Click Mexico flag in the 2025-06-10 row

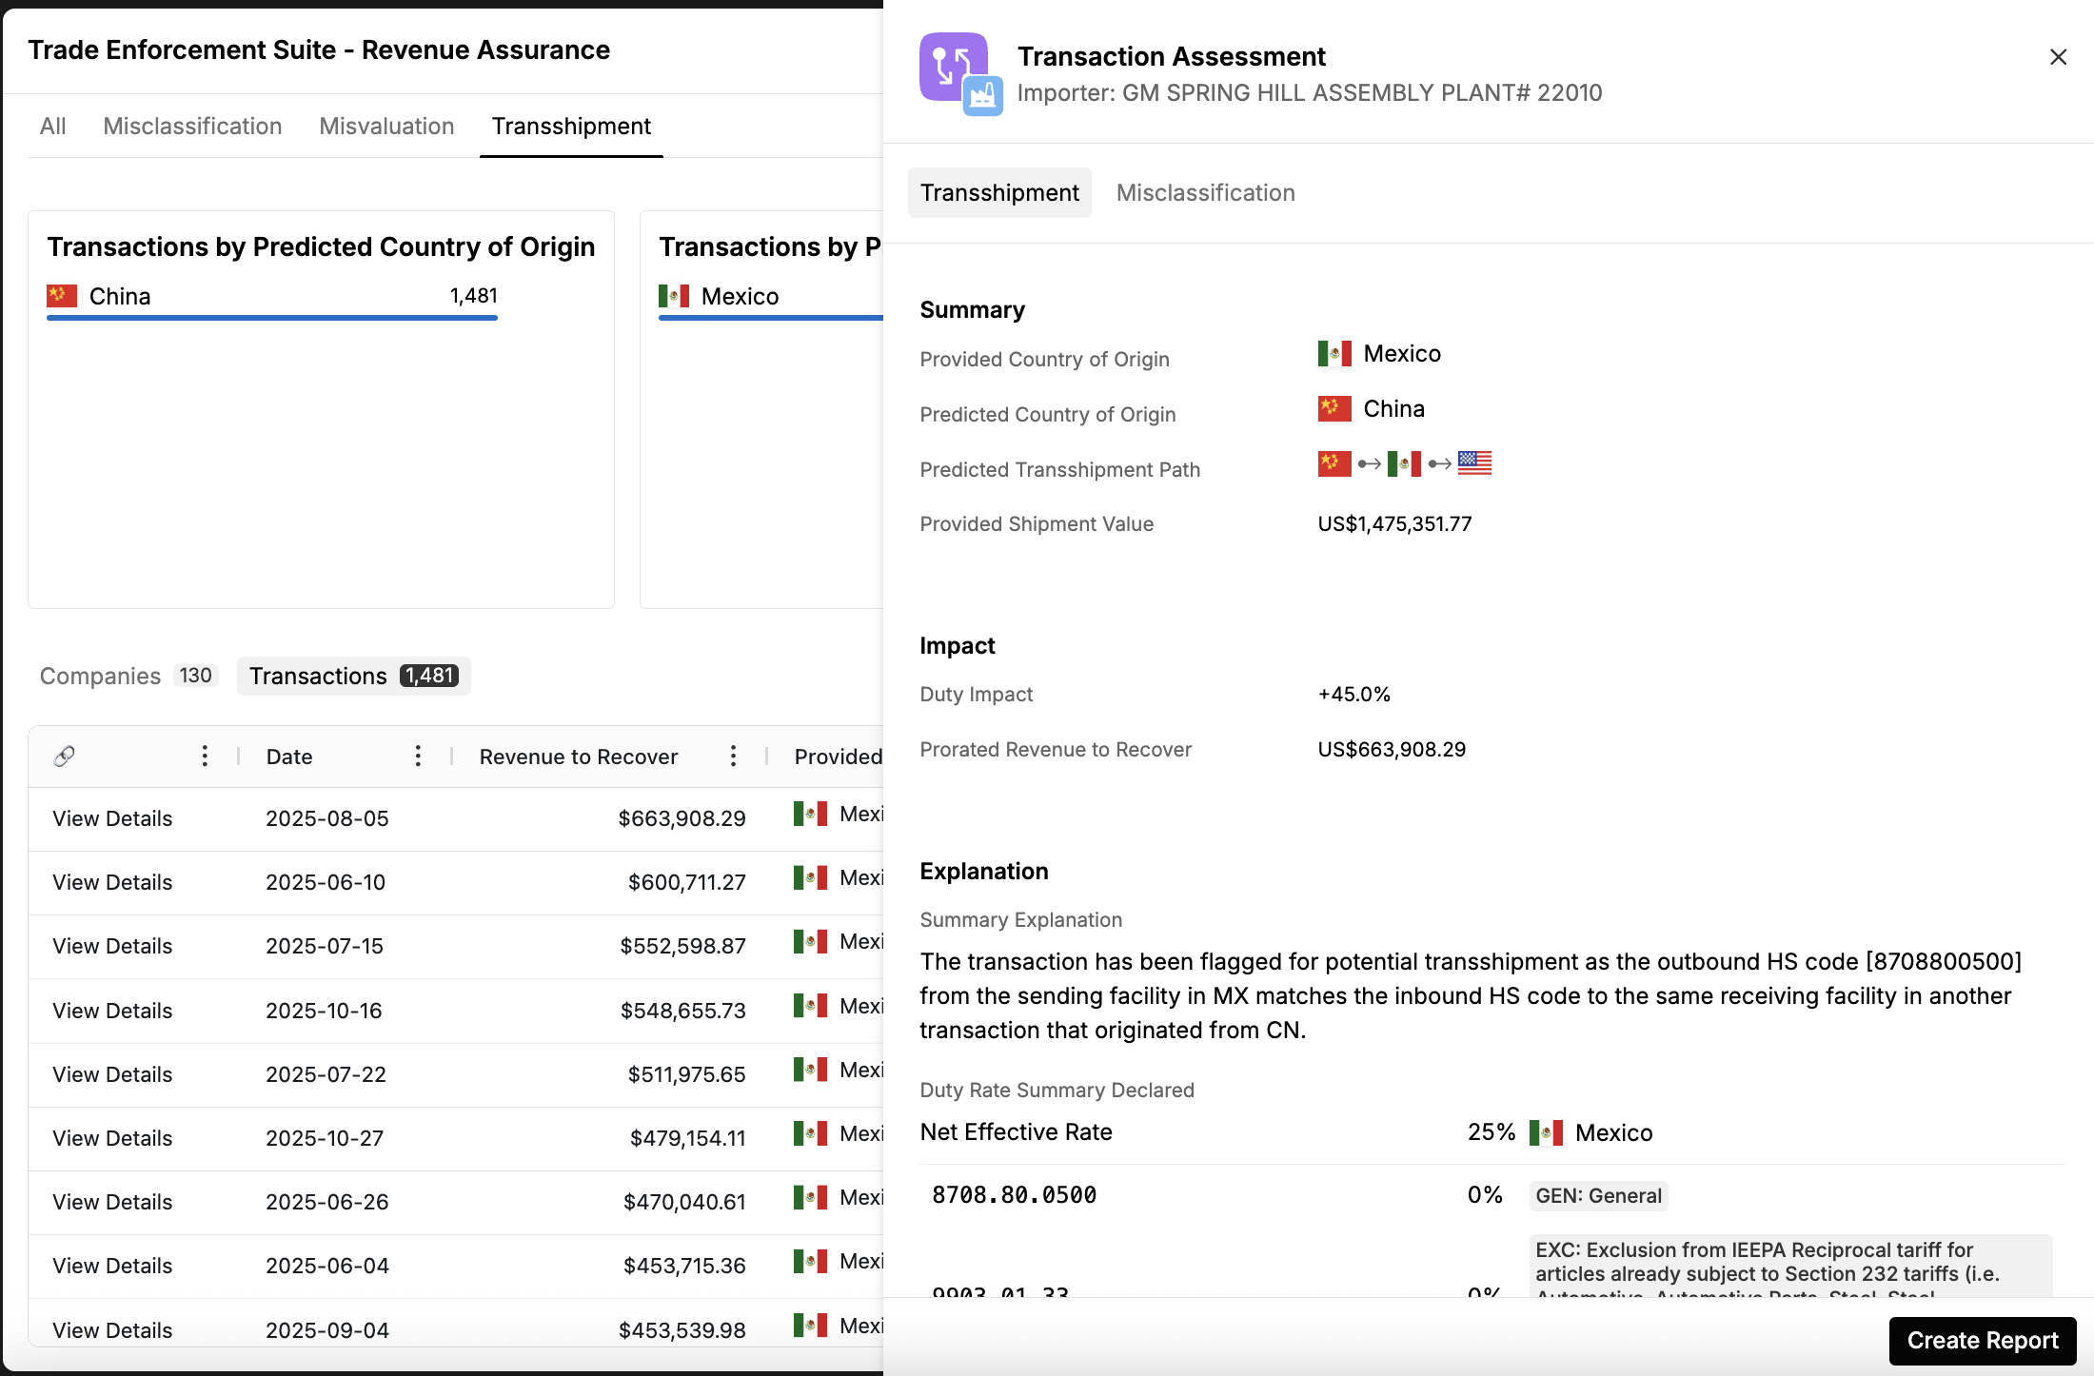click(x=810, y=877)
